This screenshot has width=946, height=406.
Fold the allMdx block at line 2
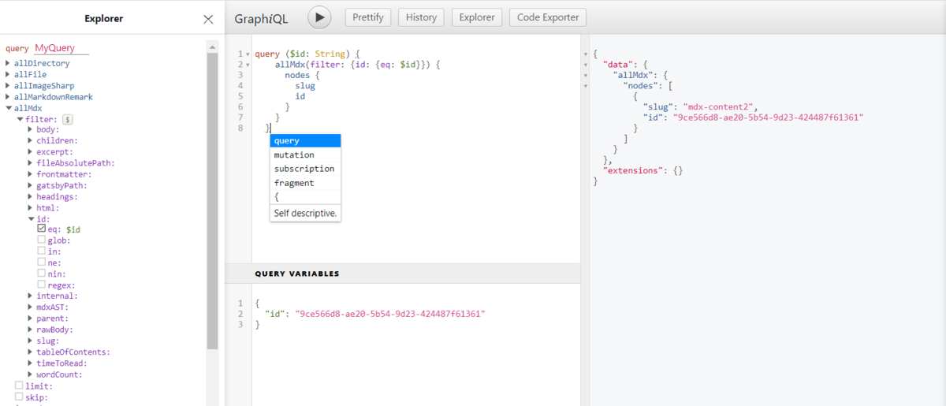[x=248, y=65]
